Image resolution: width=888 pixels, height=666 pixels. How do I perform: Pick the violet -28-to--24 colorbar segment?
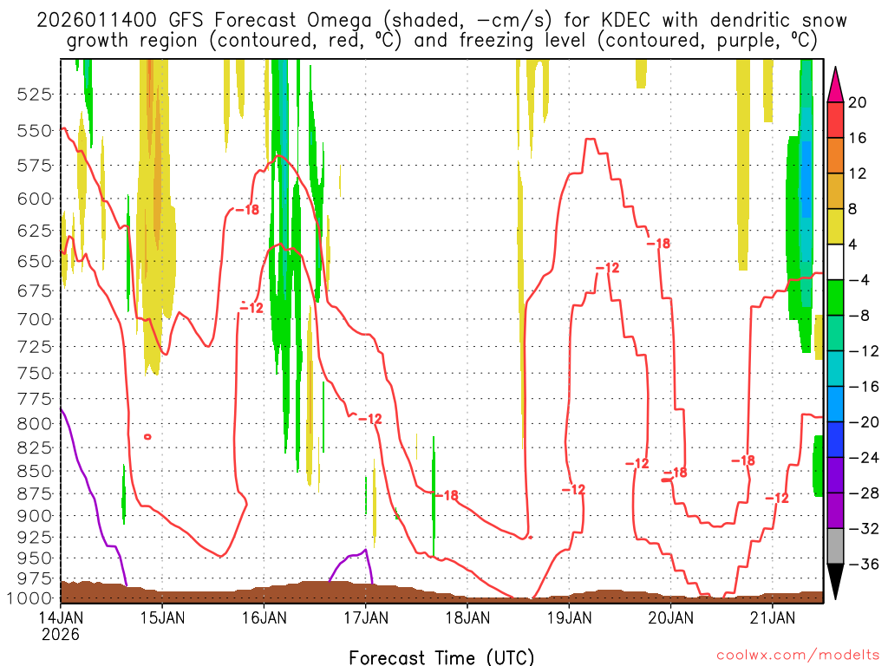(835, 475)
